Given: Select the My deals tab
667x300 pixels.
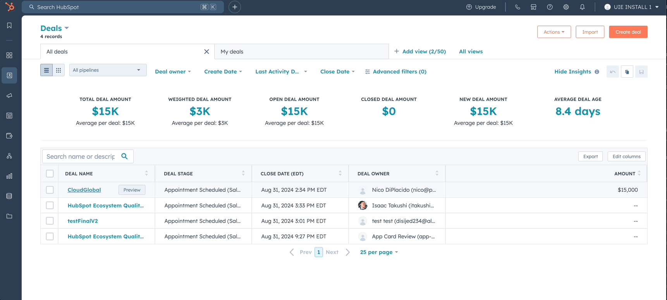Looking at the screenshot, I should [x=301, y=51].
